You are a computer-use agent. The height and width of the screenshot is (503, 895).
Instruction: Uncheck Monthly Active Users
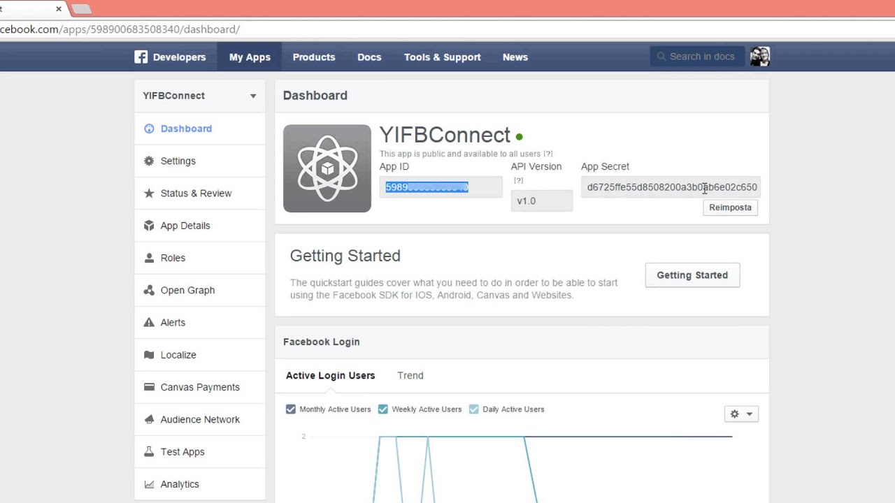[291, 409]
